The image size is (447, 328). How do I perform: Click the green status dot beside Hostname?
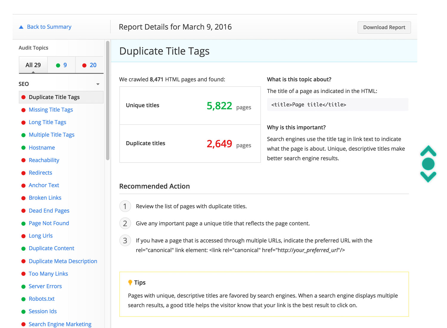coord(24,148)
